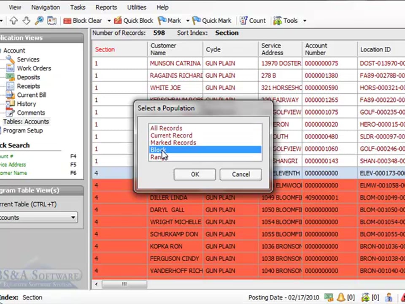Expand the Mark dropdown arrow
This screenshot has height=304, width=405.
pyautogui.click(x=187, y=21)
